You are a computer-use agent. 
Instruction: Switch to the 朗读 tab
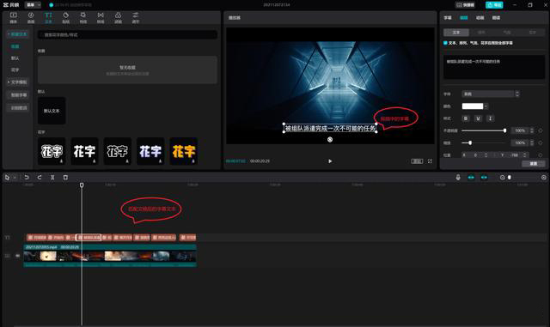click(496, 17)
